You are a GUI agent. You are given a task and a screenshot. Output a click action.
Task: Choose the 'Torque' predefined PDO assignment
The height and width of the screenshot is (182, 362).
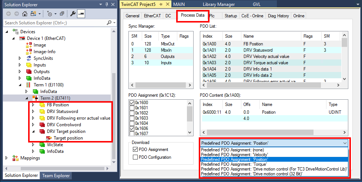[274, 164]
